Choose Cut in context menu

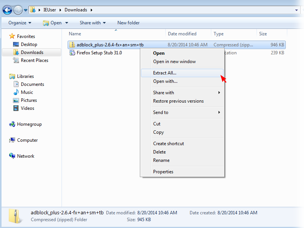182,124
